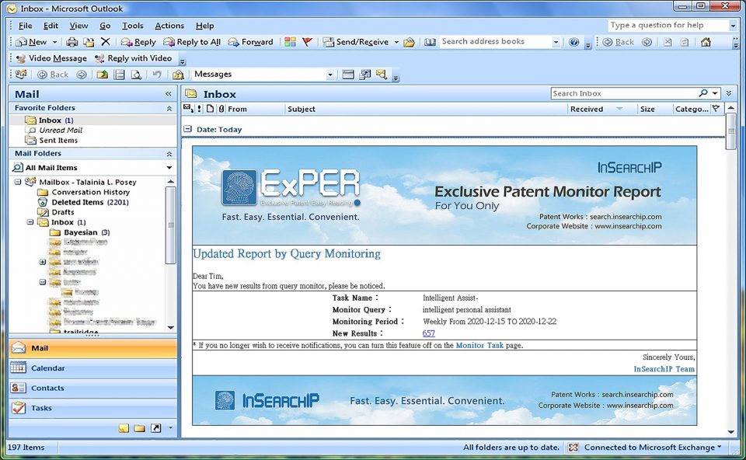746x460 pixels.
Task: Open Shortcuts with the arrow icon
Action: [x=155, y=428]
